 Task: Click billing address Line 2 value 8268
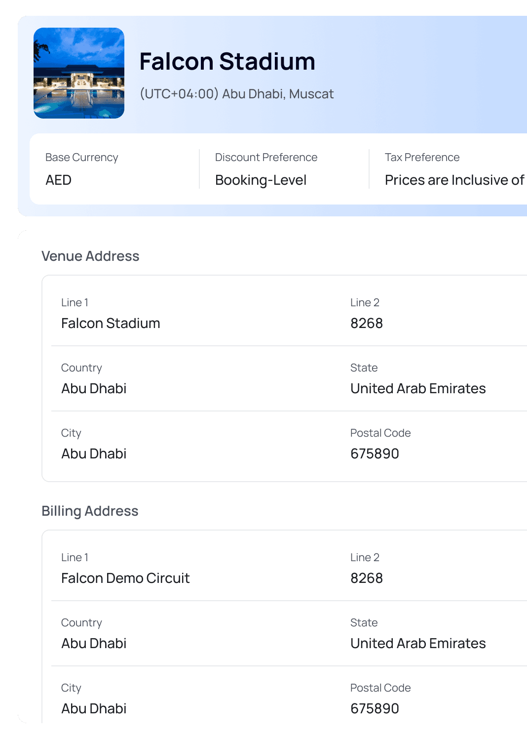366,578
